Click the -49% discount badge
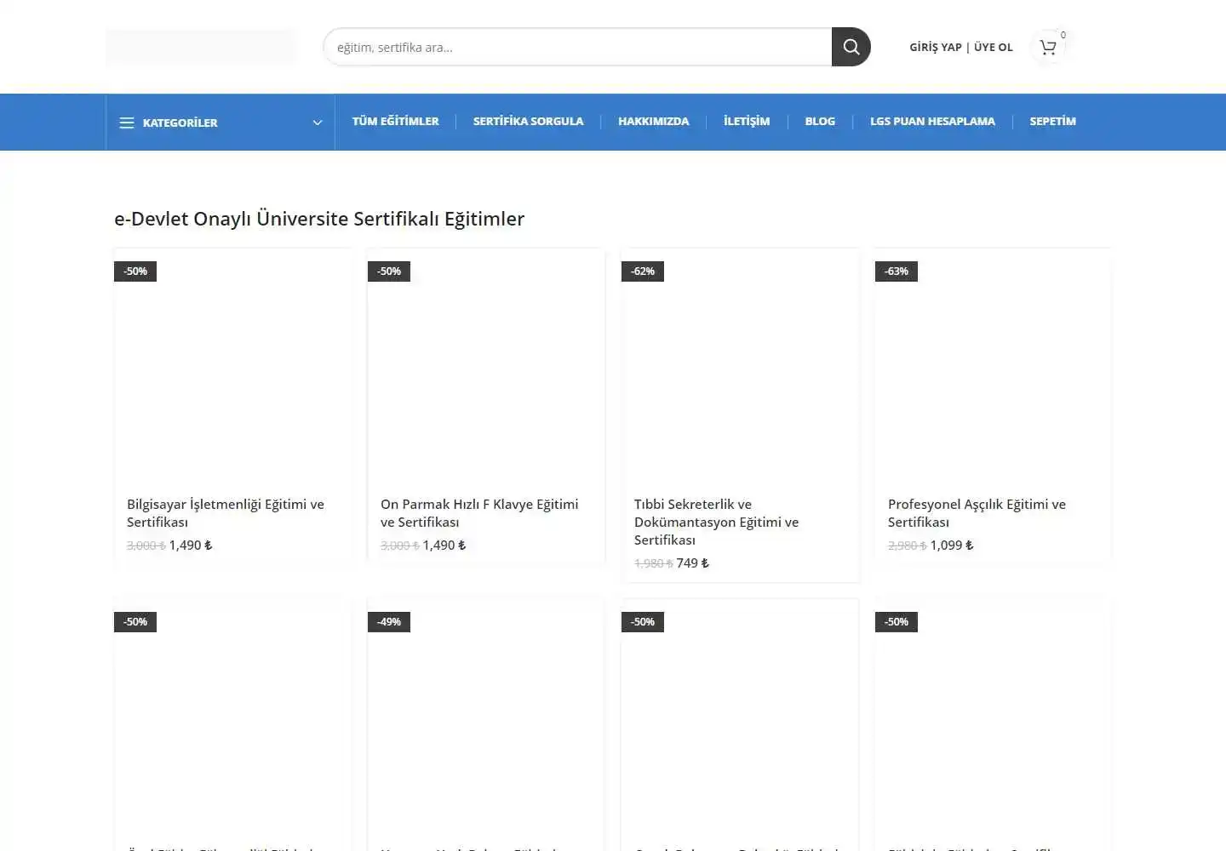Screen dimensions: 1226x851 pos(389,622)
